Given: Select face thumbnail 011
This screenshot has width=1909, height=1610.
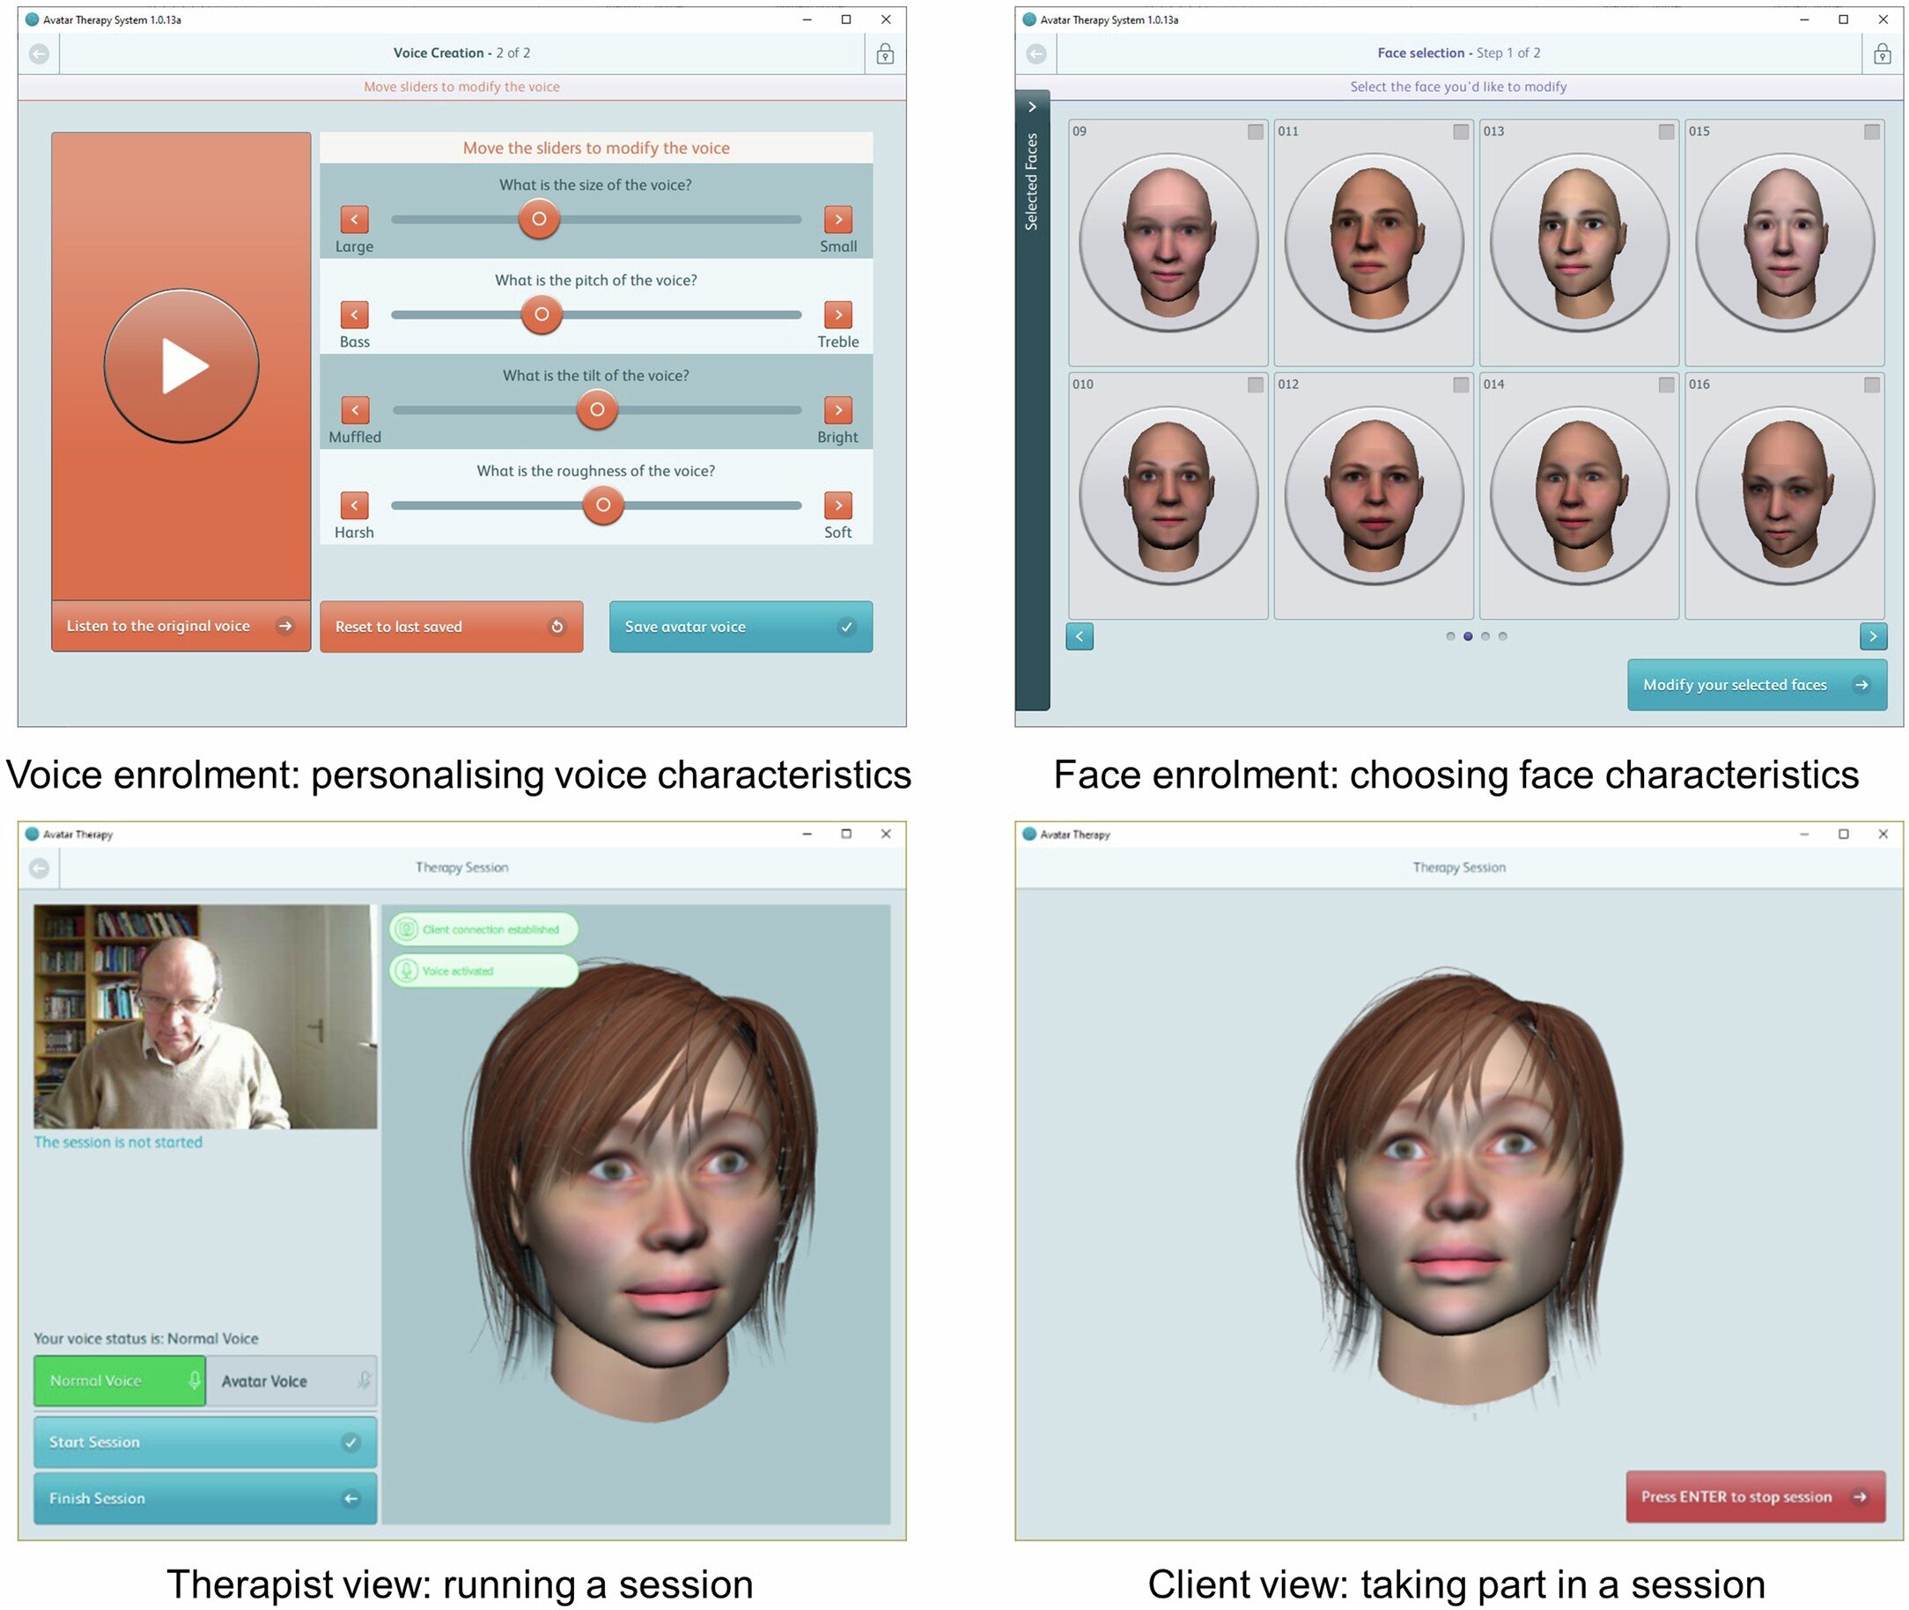Looking at the screenshot, I should pos(1374,239).
